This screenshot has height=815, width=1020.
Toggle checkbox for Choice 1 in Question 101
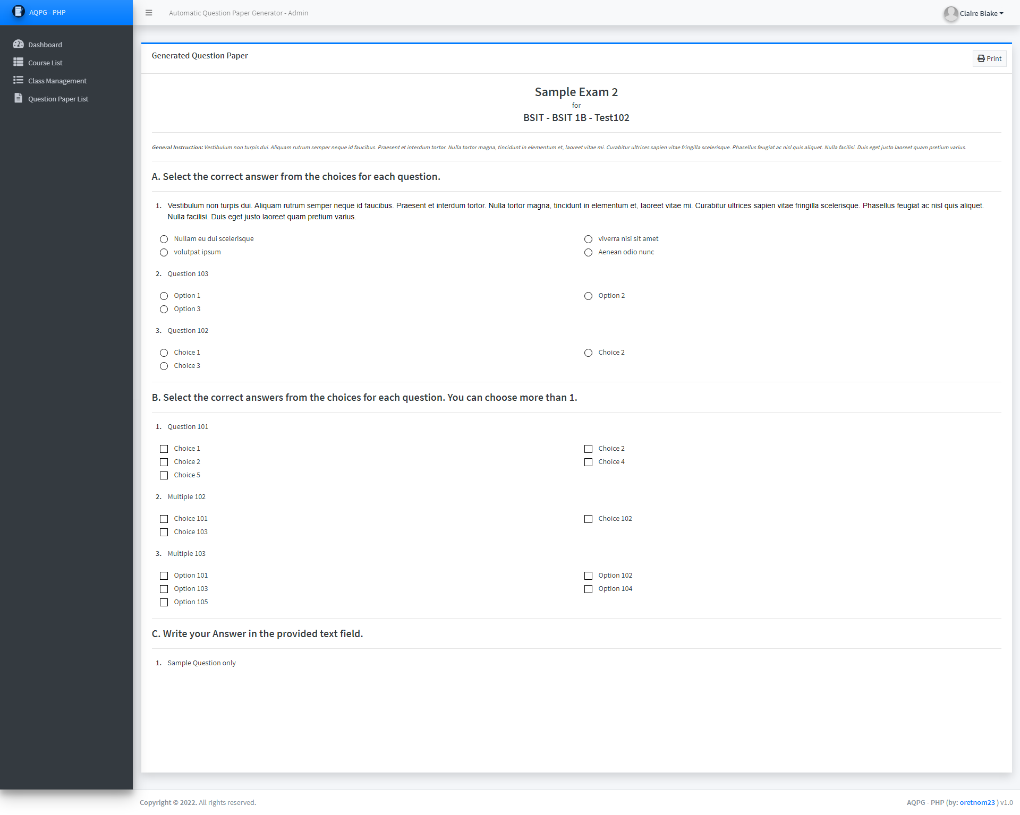[x=164, y=448]
